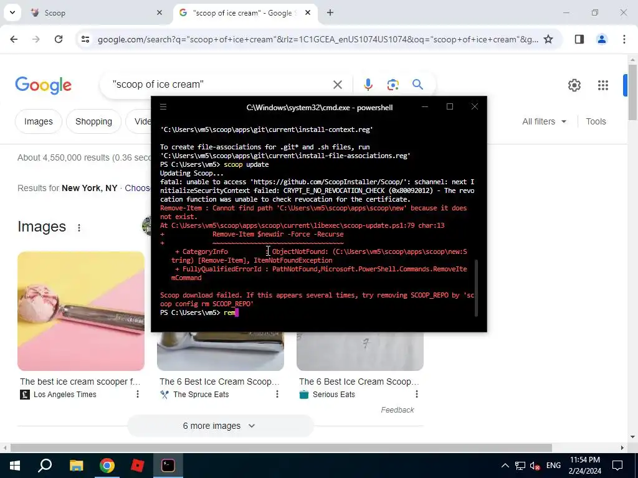Open Windows taskbar search

[45, 466]
